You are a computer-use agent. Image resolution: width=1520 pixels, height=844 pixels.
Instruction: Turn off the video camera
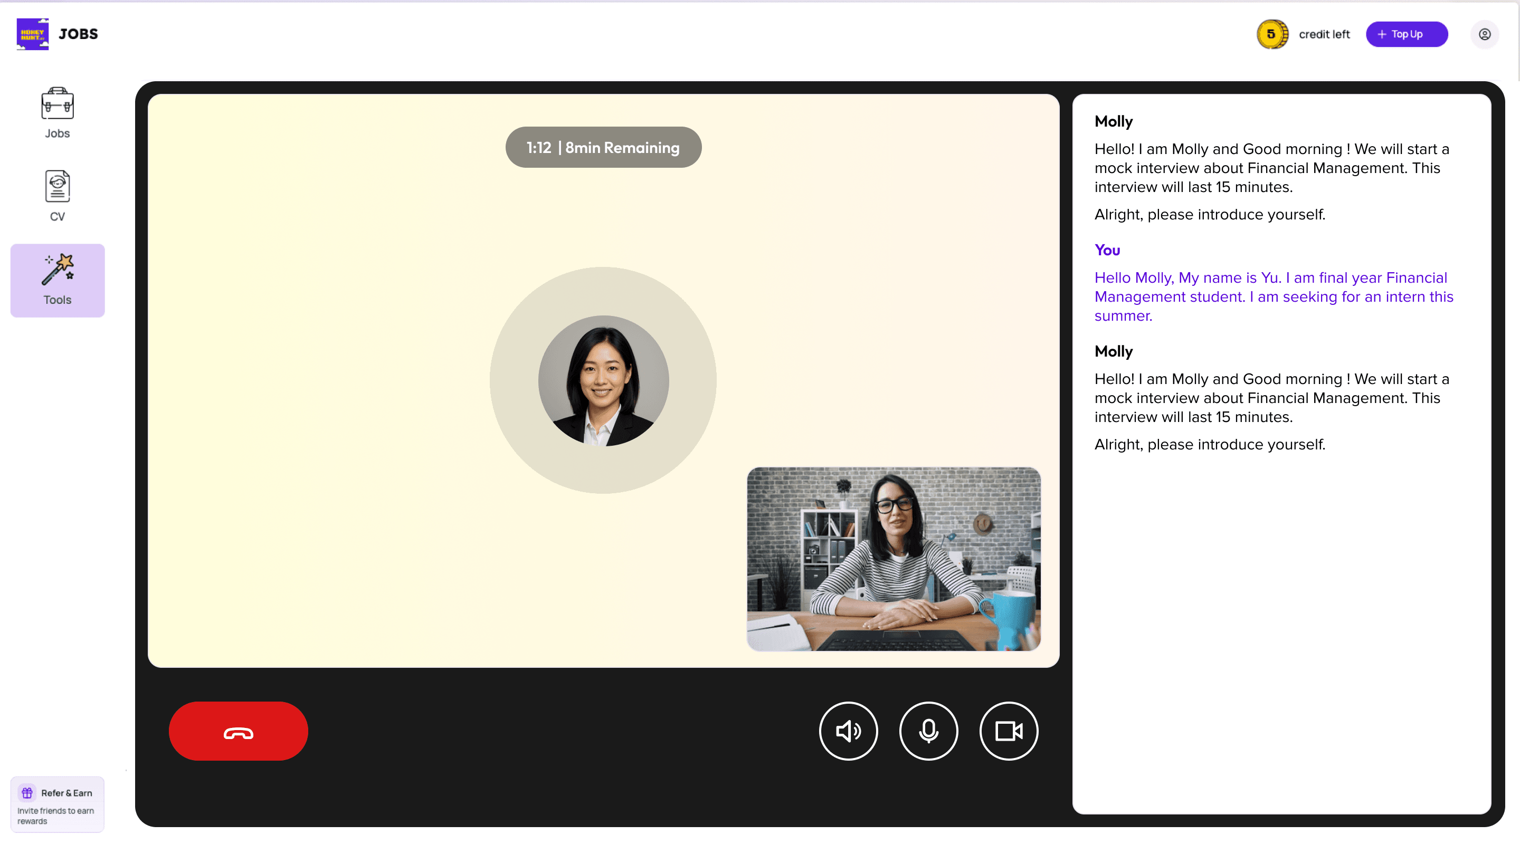(1009, 731)
